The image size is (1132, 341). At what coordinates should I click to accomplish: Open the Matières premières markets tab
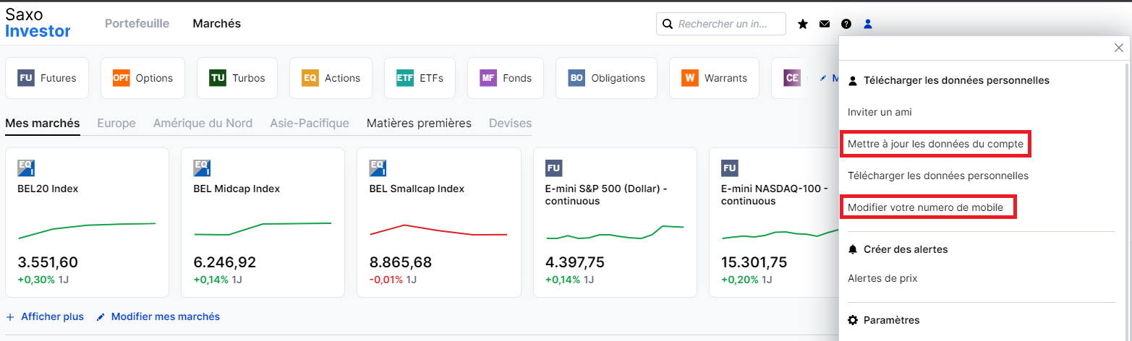tap(419, 123)
